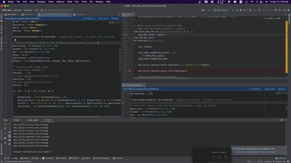291x163 pixels.
Task: Expand inspection widget arrows in raylib.c editor
Action: [284, 19]
